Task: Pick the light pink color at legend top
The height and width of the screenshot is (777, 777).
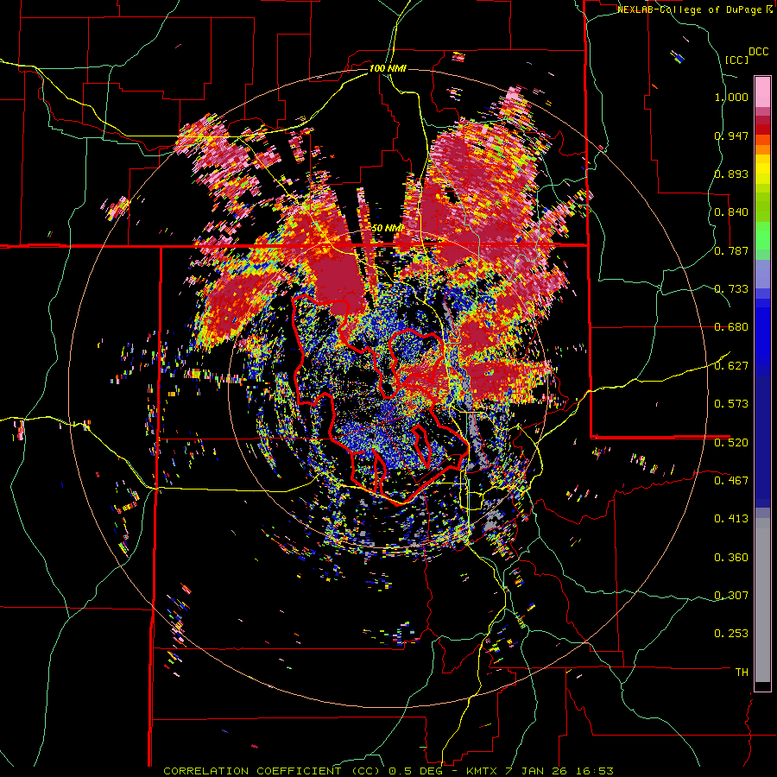Action: (762, 92)
